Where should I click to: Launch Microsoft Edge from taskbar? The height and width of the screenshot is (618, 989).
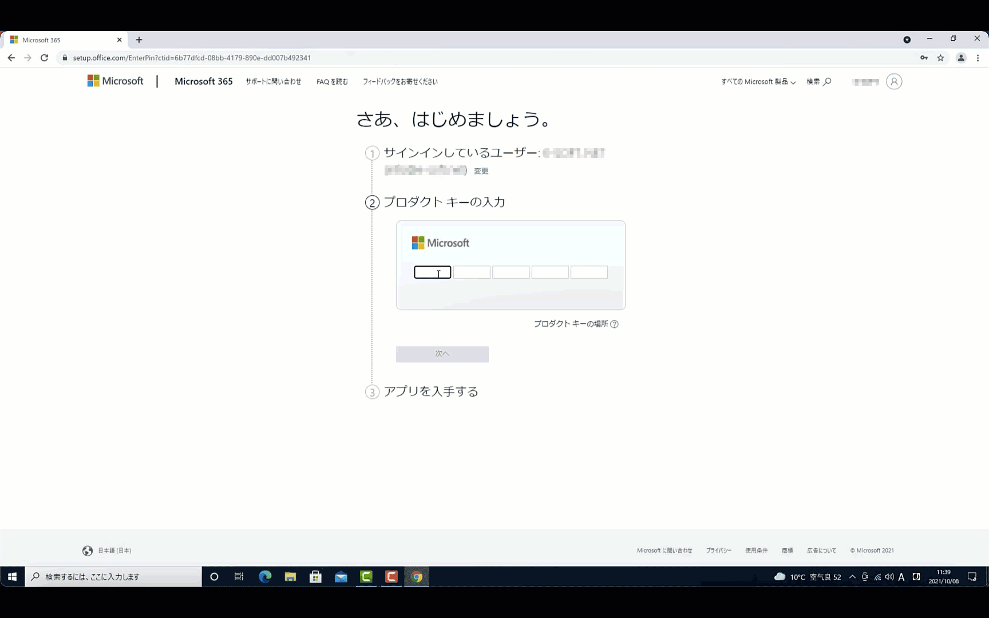265,577
